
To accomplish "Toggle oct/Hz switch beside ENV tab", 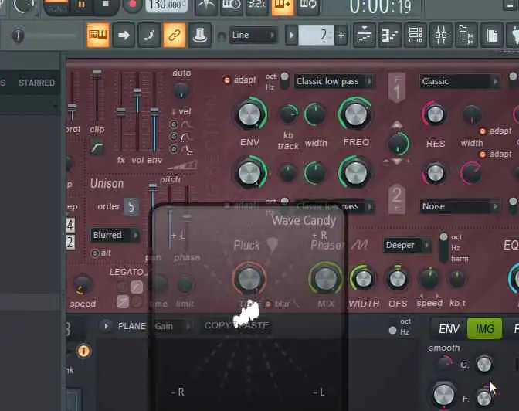I will pyautogui.click(x=392, y=330).
